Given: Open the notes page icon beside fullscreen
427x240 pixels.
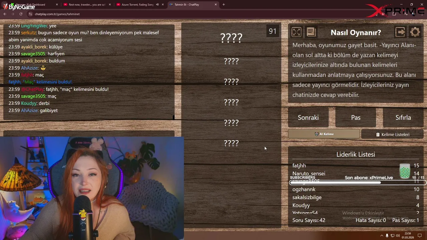Looking at the screenshot, I should point(311,32).
